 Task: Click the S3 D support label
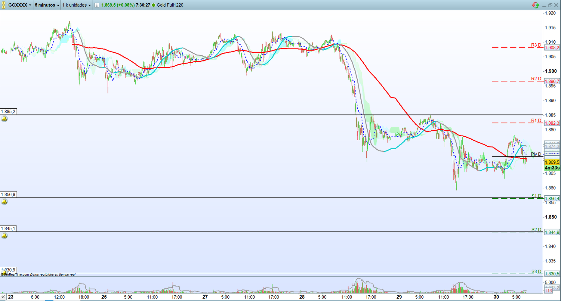point(536,272)
